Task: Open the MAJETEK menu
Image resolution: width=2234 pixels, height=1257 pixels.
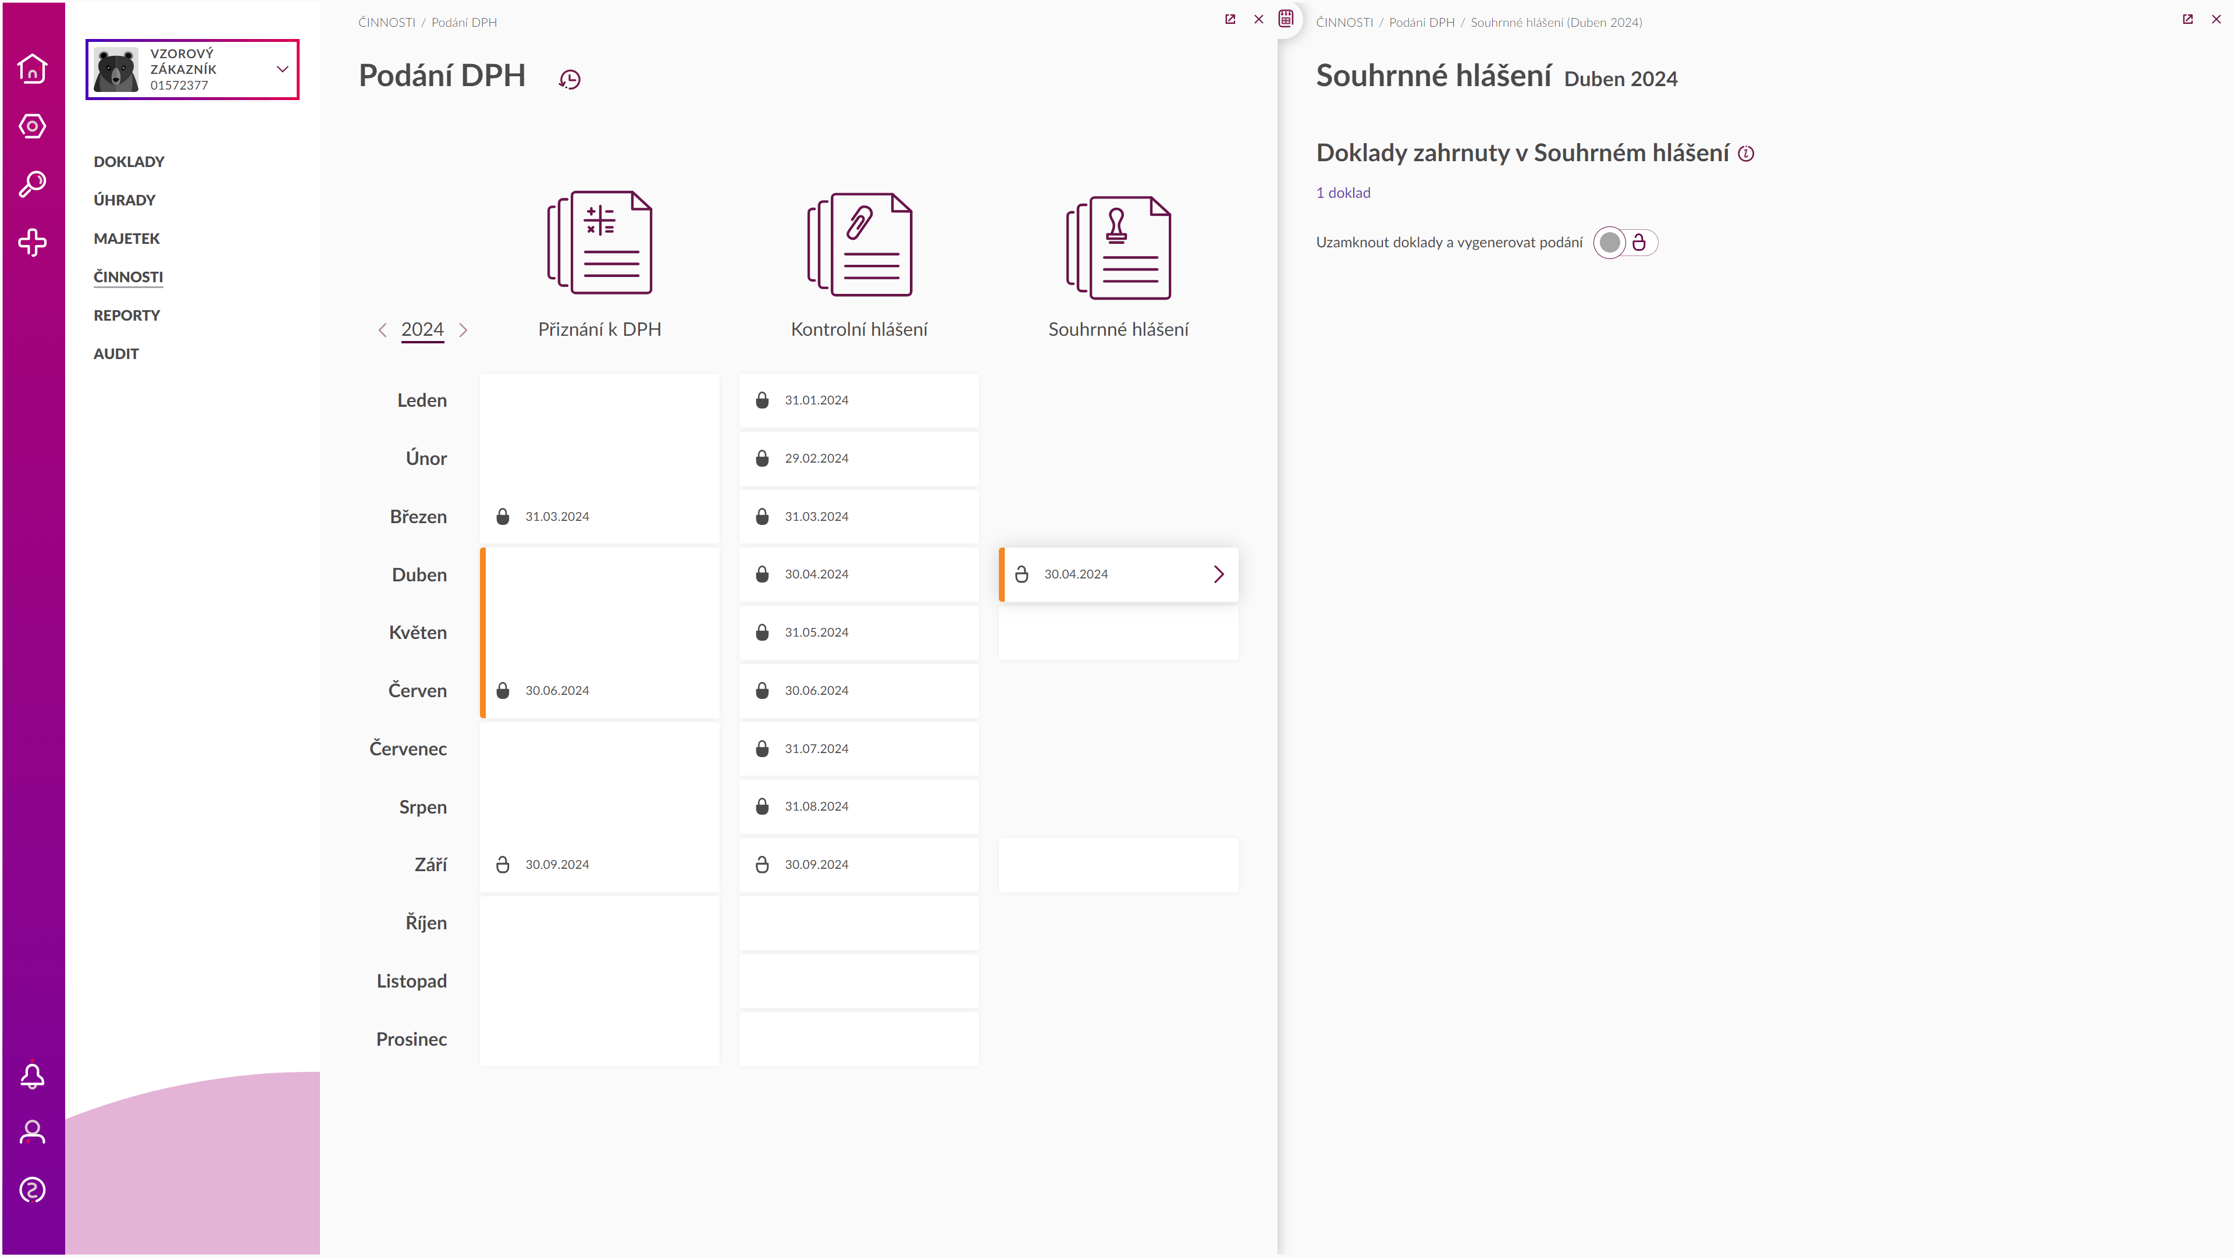Action: pos(127,239)
